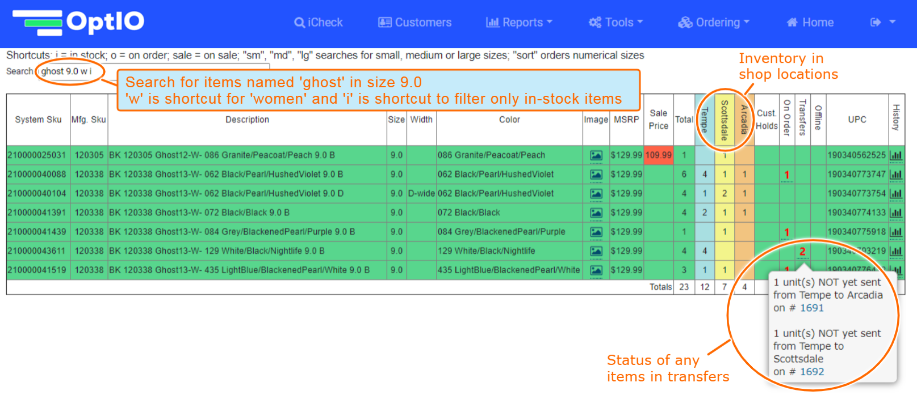The width and height of the screenshot is (917, 395).
Task: Open image for Ghost12 Granite/Peacoat/Peach row
Action: pyautogui.click(x=596, y=155)
